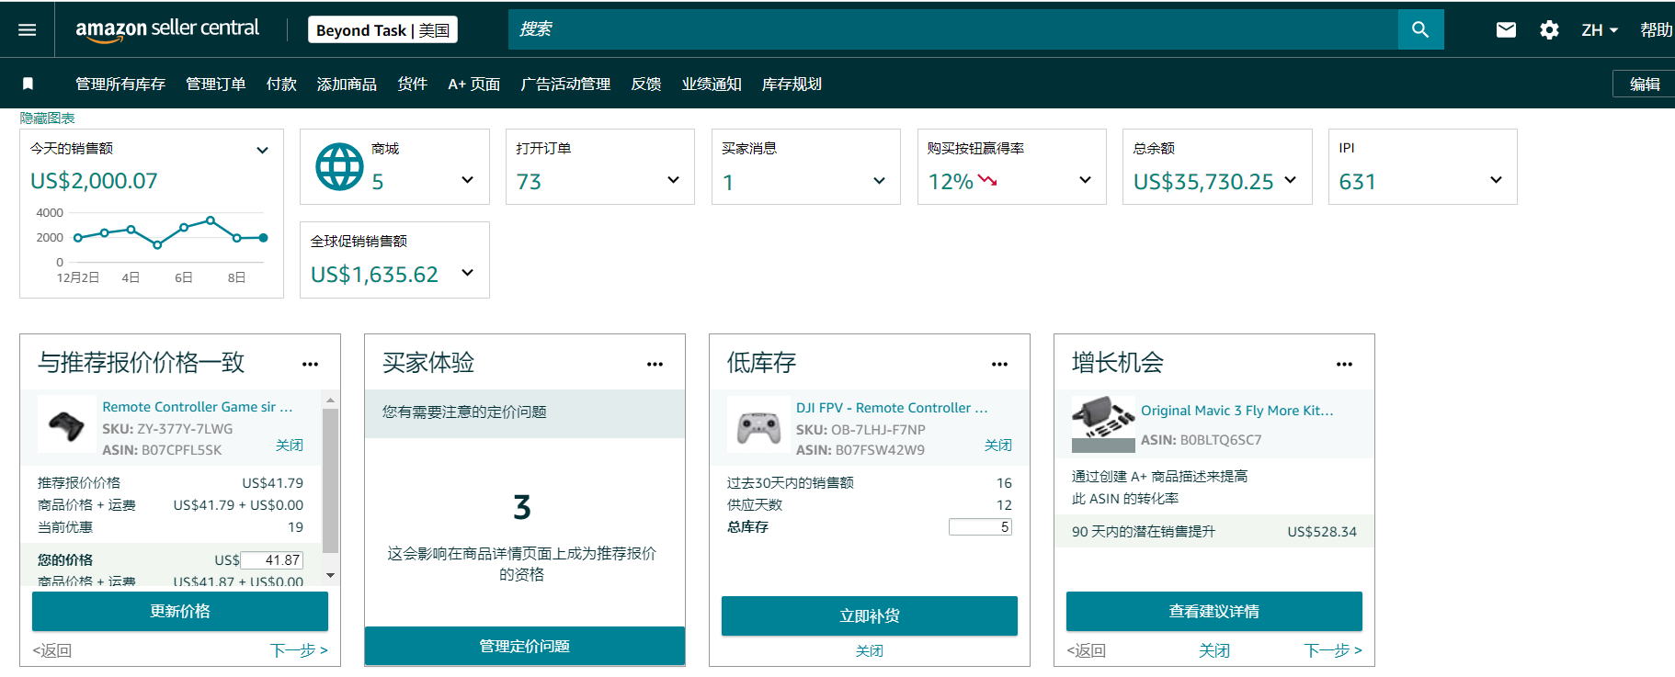The image size is (1675, 677).
Task: Click the bookmark icon in navigation bar
Action: click(28, 84)
